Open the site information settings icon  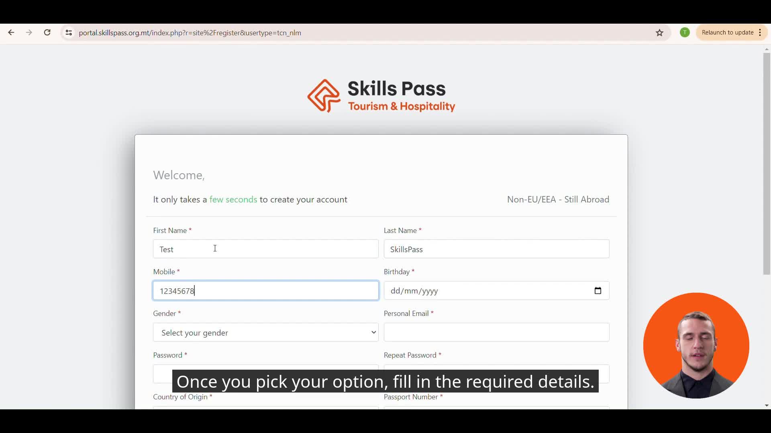click(68, 33)
